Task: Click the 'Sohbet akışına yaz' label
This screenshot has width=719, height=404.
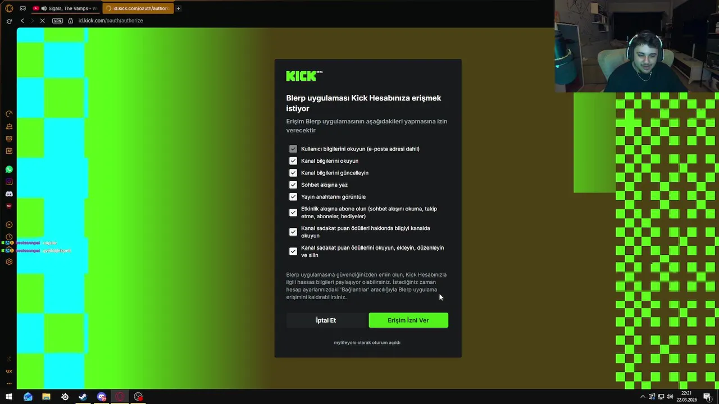Action: point(324,185)
